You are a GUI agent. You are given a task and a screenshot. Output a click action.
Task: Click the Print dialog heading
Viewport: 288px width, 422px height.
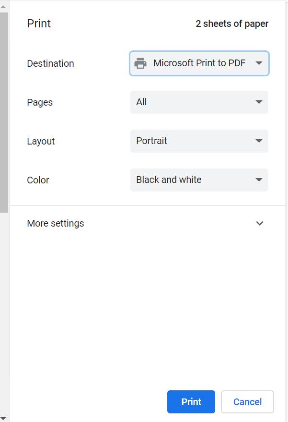coord(39,24)
